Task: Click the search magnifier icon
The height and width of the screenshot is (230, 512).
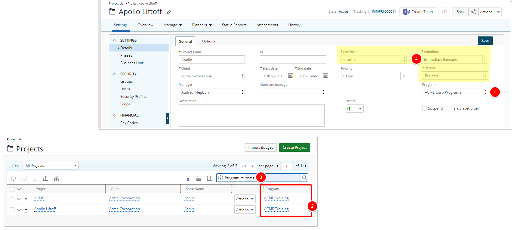Action: click(304, 178)
